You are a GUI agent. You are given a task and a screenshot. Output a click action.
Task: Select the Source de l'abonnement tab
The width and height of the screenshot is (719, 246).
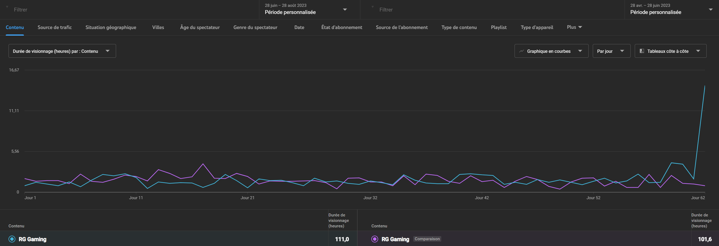coord(402,27)
